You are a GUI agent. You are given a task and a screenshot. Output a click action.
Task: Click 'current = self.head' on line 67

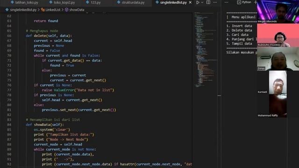[x=53, y=41]
